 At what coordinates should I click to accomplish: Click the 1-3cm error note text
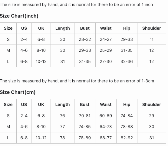(x=77, y=81)
